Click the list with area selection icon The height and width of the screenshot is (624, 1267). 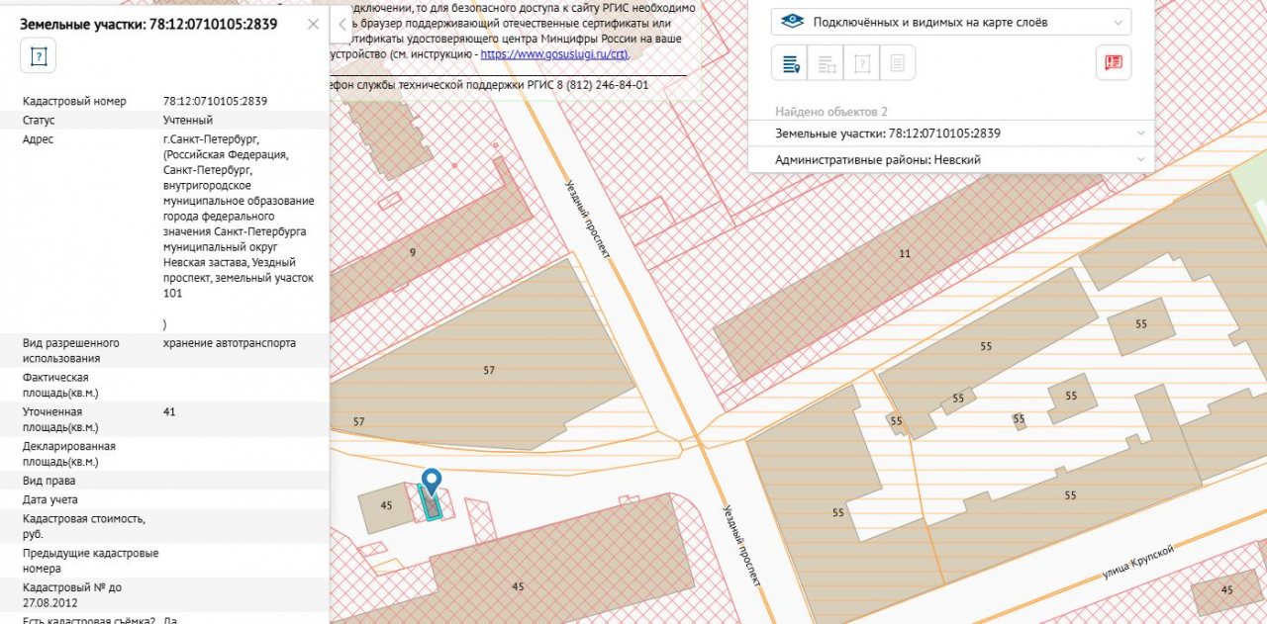click(827, 63)
